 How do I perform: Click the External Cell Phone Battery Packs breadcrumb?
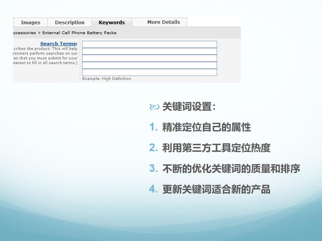(x=79, y=33)
